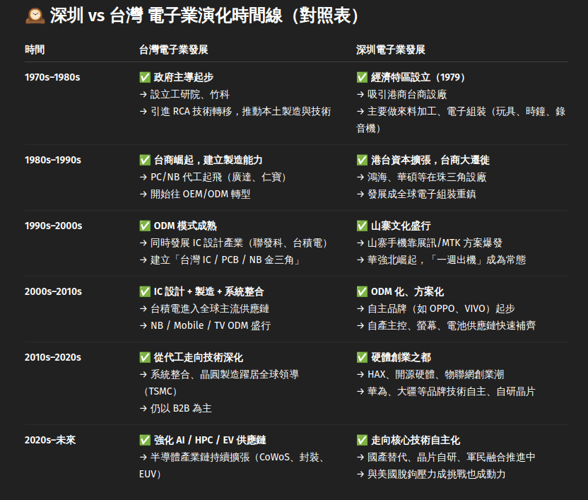The height and width of the screenshot is (500, 588).
Task: Click the checkmark before 山寨文化盛行
Action: (362, 226)
